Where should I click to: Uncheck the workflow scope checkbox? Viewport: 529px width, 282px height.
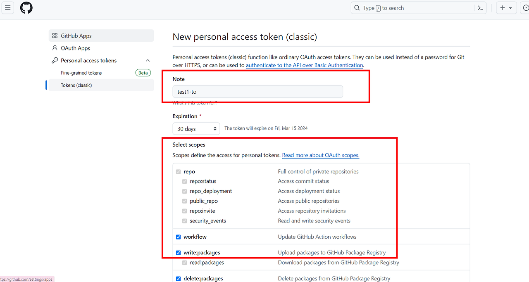pos(179,237)
